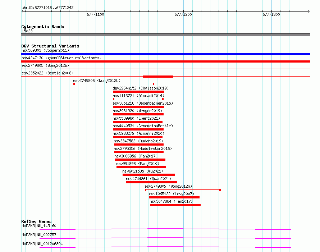This screenshot has width=320, height=252.
Task: Click the RefSeq Genes track header
Action: [x=36, y=221]
